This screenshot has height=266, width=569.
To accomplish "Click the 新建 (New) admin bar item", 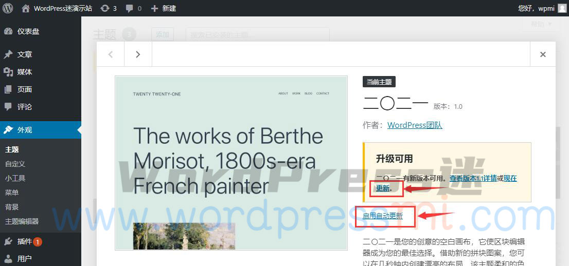I will point(163,8).
